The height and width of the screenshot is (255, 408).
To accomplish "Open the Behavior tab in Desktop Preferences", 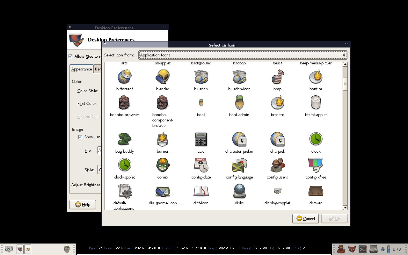I will (x=98, y=69).
